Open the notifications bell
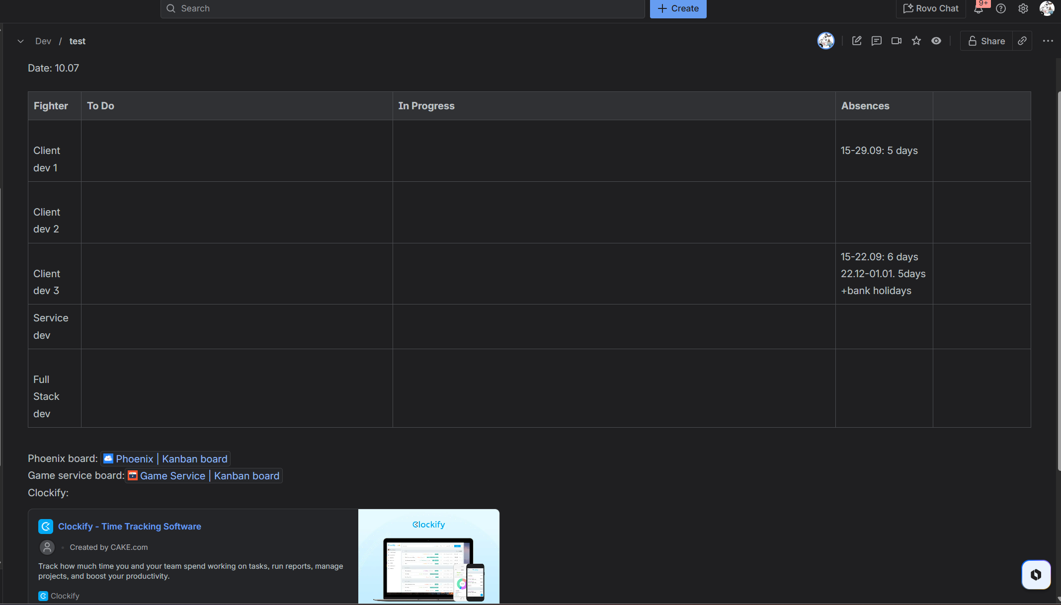 point(979,8)
